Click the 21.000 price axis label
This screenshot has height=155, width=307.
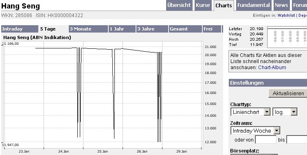coord(211,47)
